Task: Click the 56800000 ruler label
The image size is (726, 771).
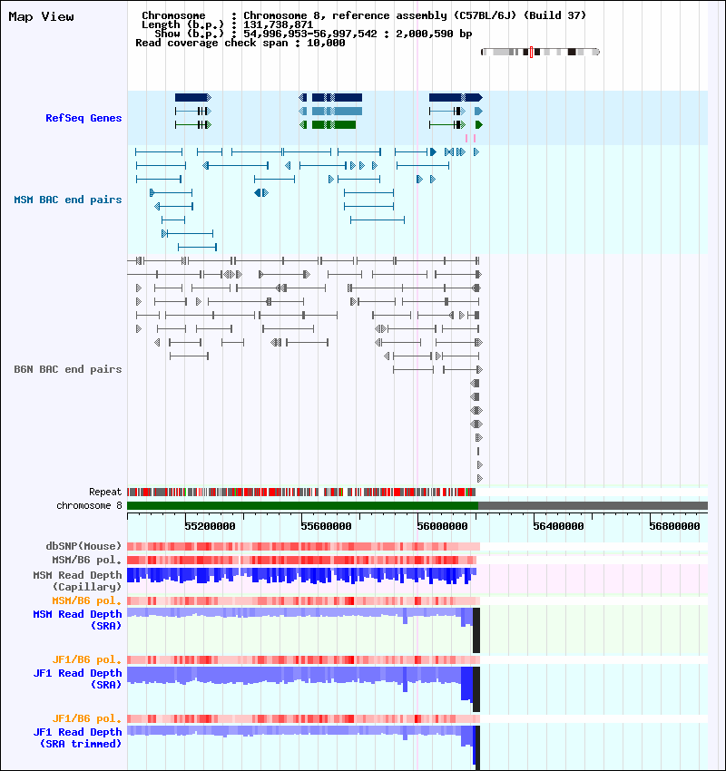Action: [674, 526]
